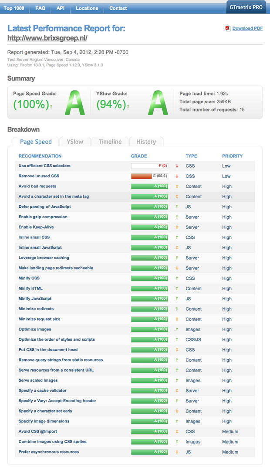Click the green arrow in the Minify CSS row

coord(177,278)
